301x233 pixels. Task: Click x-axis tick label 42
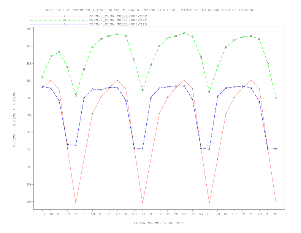tap(159, 214)
